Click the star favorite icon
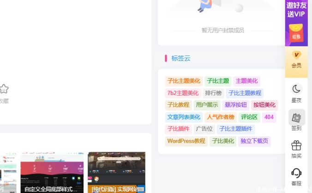 4,89
